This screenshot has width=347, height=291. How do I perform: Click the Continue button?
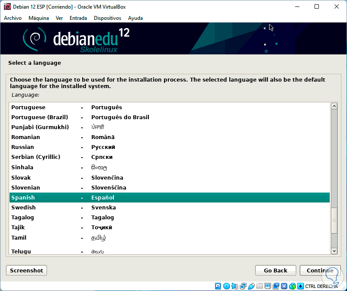click(x=320, y=270)
